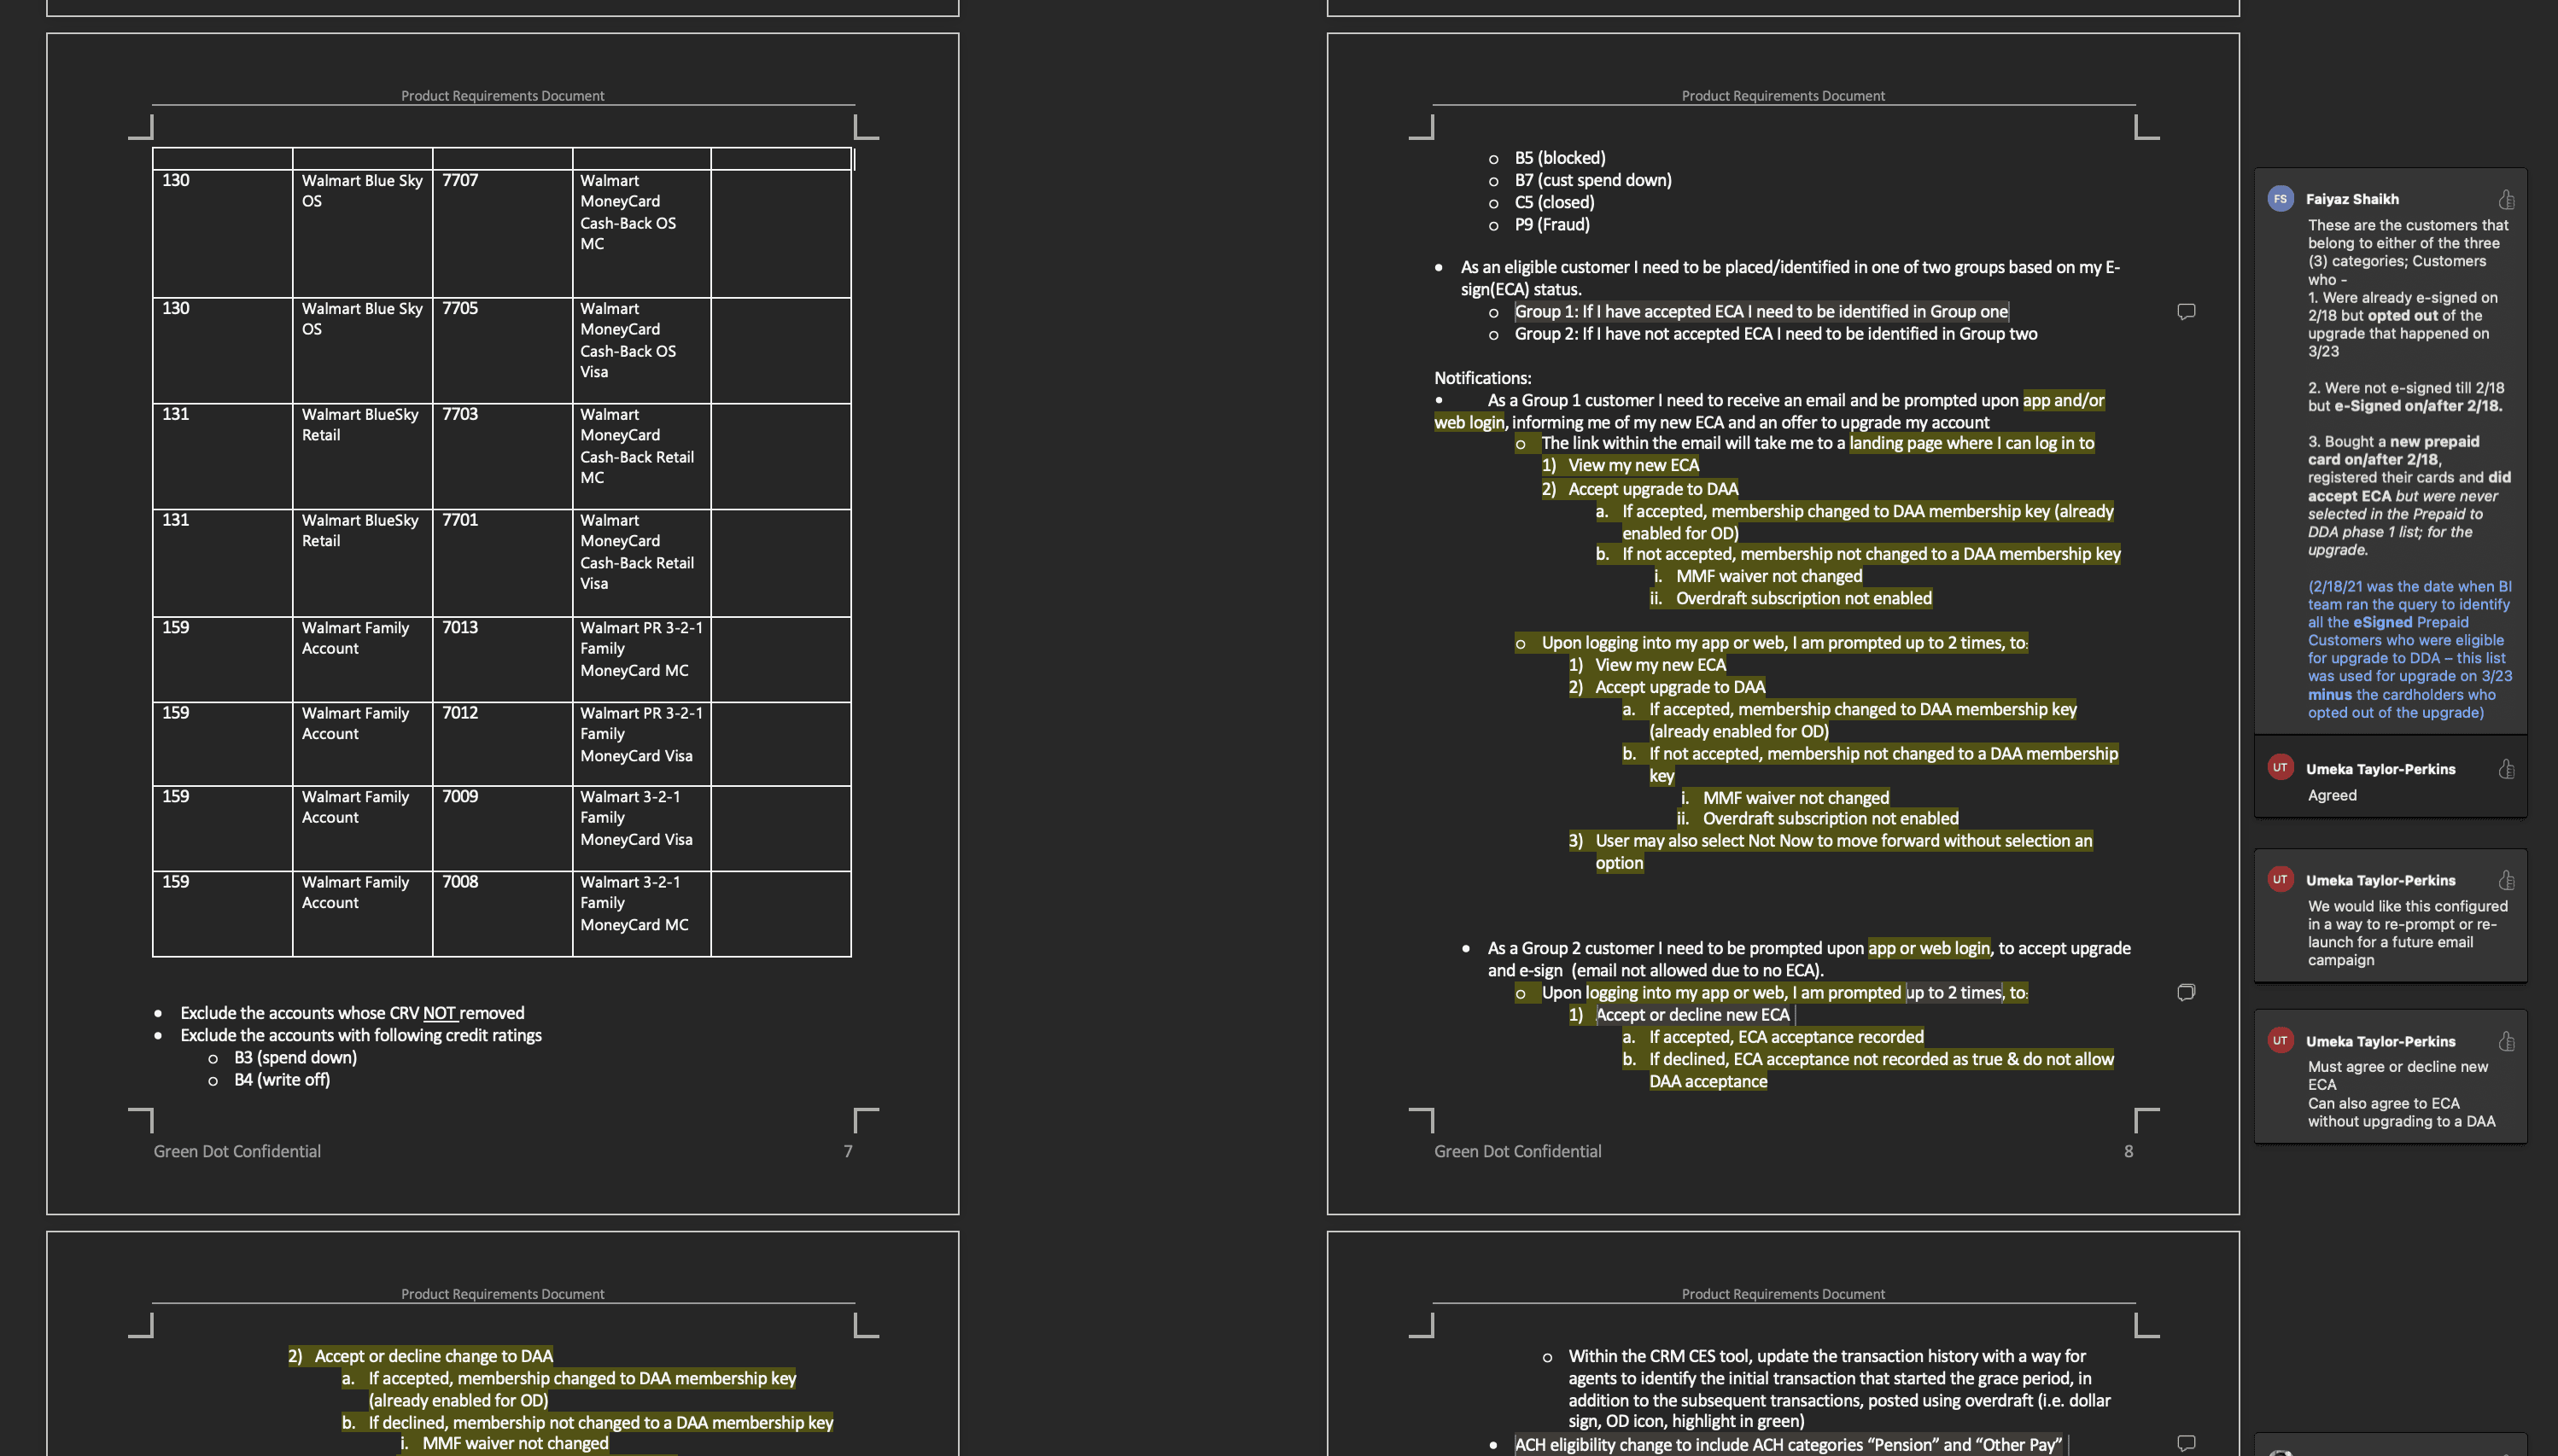This screenshot has width=2558, height=1456.
Task: Click comment bubble near ACH eligibility line
Action: [2186, 1443]
